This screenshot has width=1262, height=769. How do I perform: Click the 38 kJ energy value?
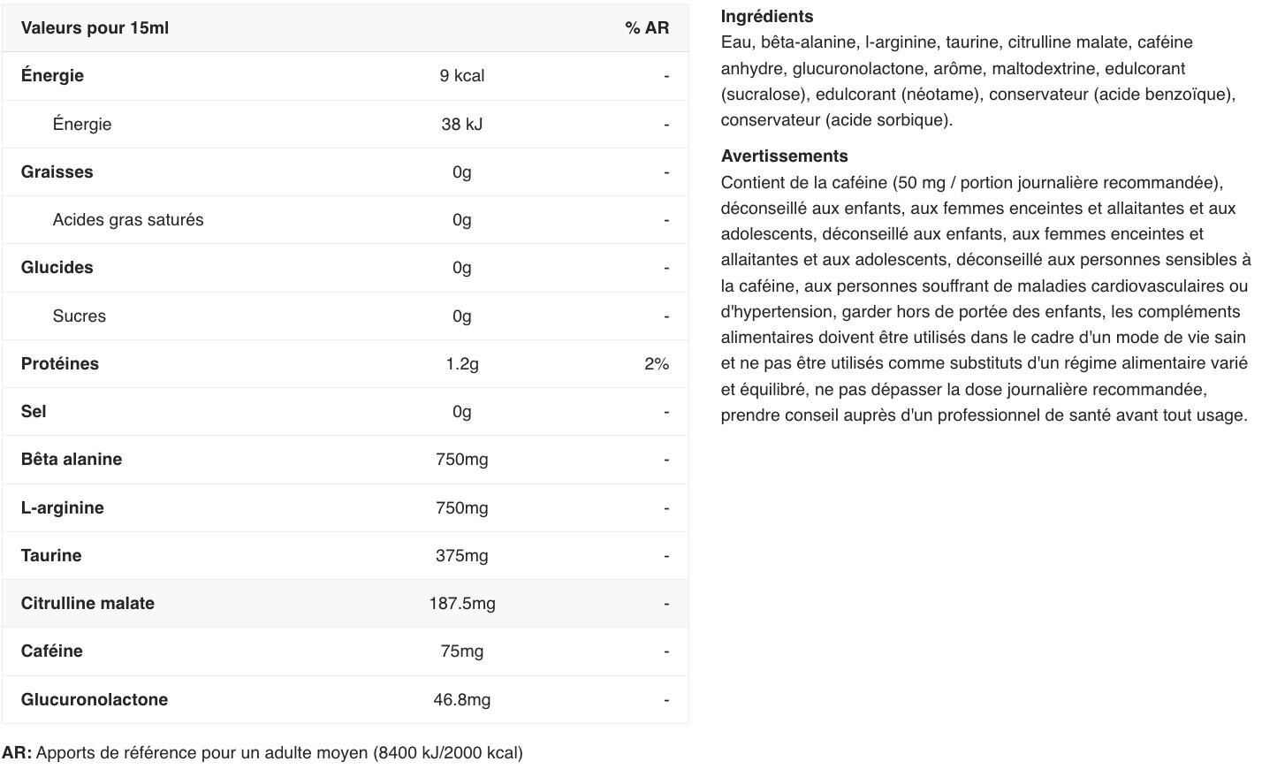pyautogui.click(x=461, y=125)
